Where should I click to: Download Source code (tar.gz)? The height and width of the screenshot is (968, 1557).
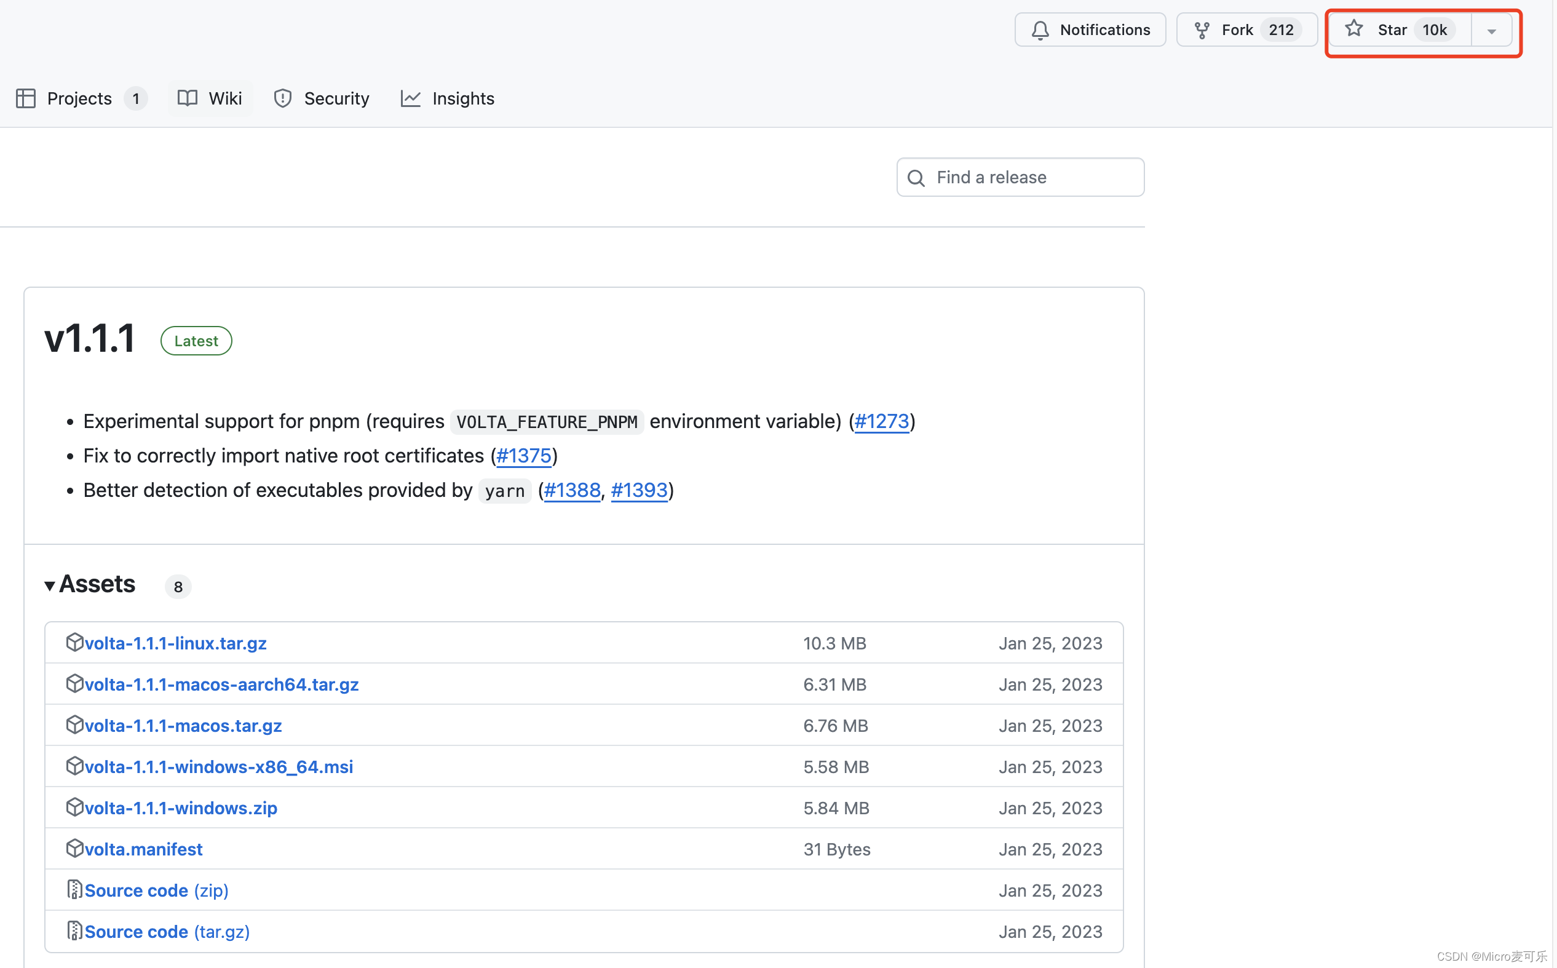(x=167, y=932)
